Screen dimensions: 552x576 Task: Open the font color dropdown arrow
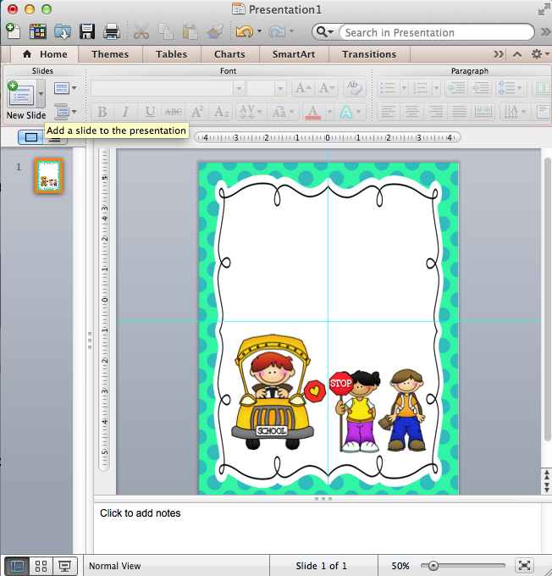[x=329, y=112]
